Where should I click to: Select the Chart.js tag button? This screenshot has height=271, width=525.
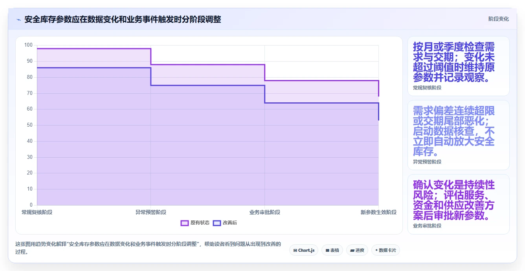click(x=304, y=250)
